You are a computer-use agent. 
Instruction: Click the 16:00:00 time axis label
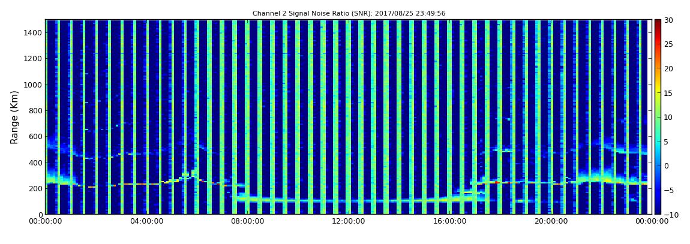450,222
